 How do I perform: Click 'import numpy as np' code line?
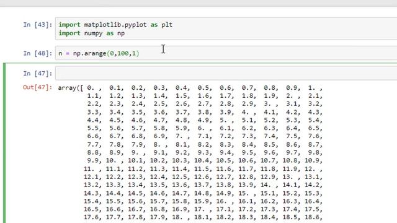[92, 33]
